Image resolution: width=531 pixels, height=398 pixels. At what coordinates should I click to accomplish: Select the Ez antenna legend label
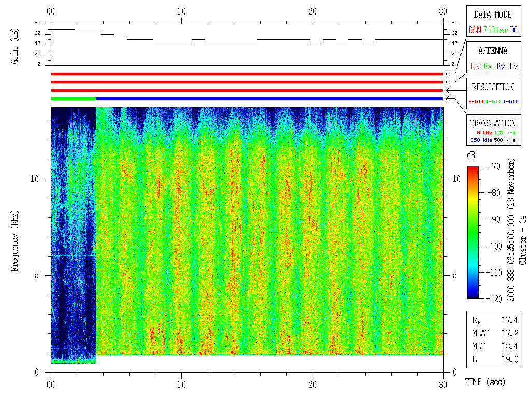pyautogui.click(x=474, y=67)
